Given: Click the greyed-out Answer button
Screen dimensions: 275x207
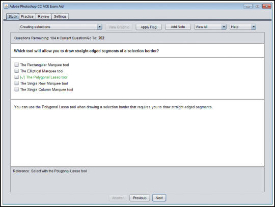Looking at the screenshot, I should pyautogui.click(x=118, y=198).
